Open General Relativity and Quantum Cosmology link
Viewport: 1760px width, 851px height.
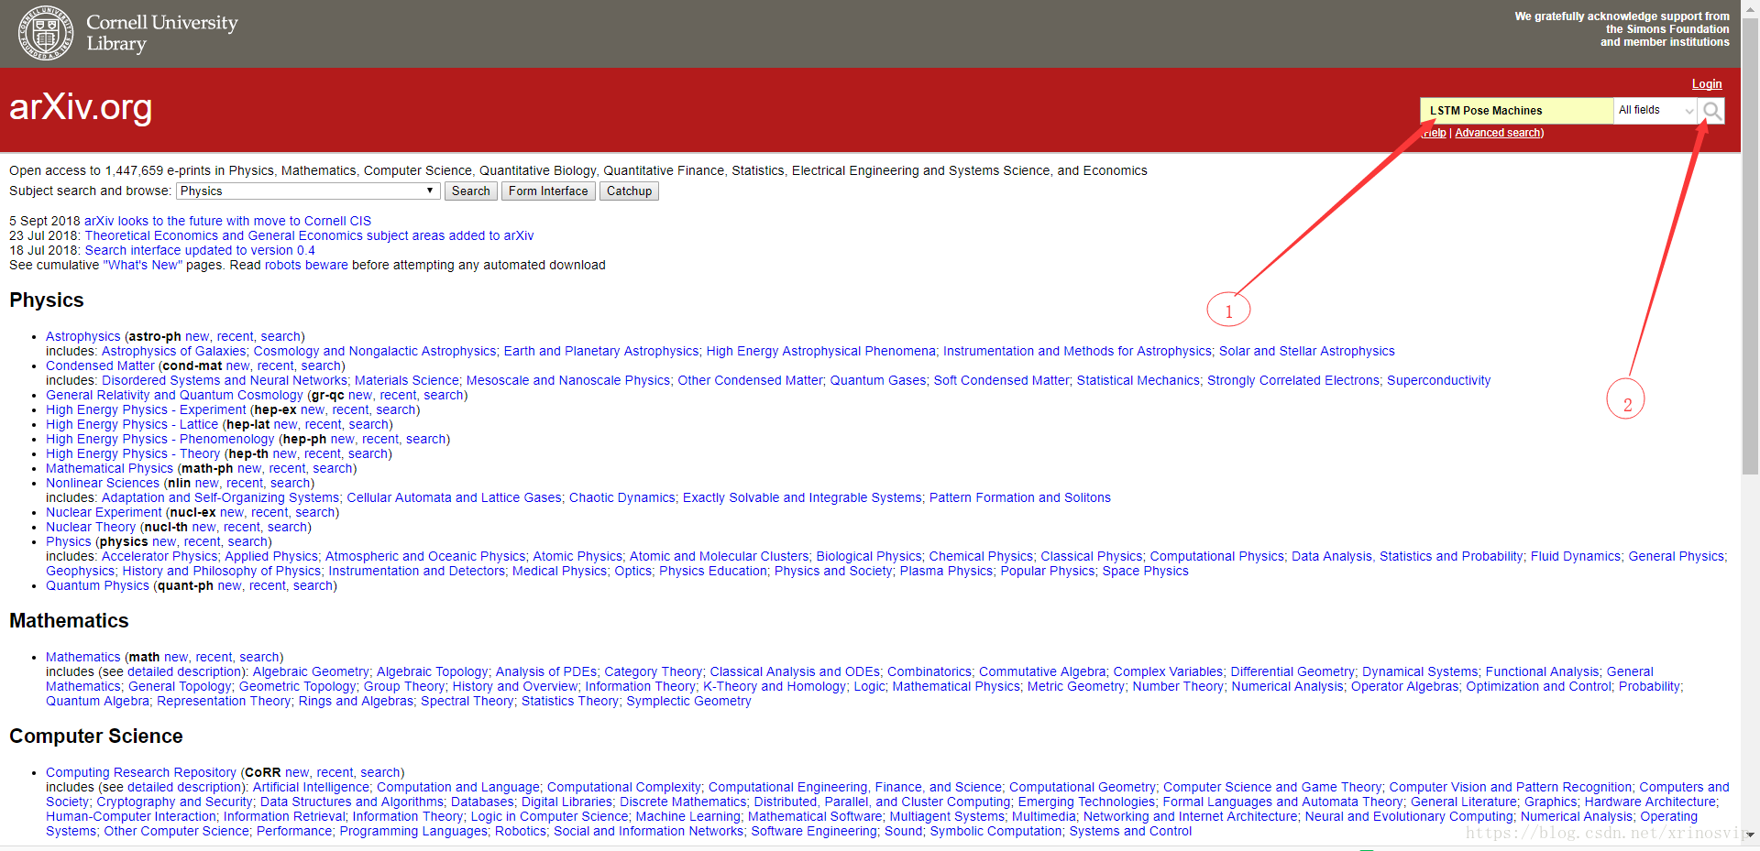coord(174,395)
